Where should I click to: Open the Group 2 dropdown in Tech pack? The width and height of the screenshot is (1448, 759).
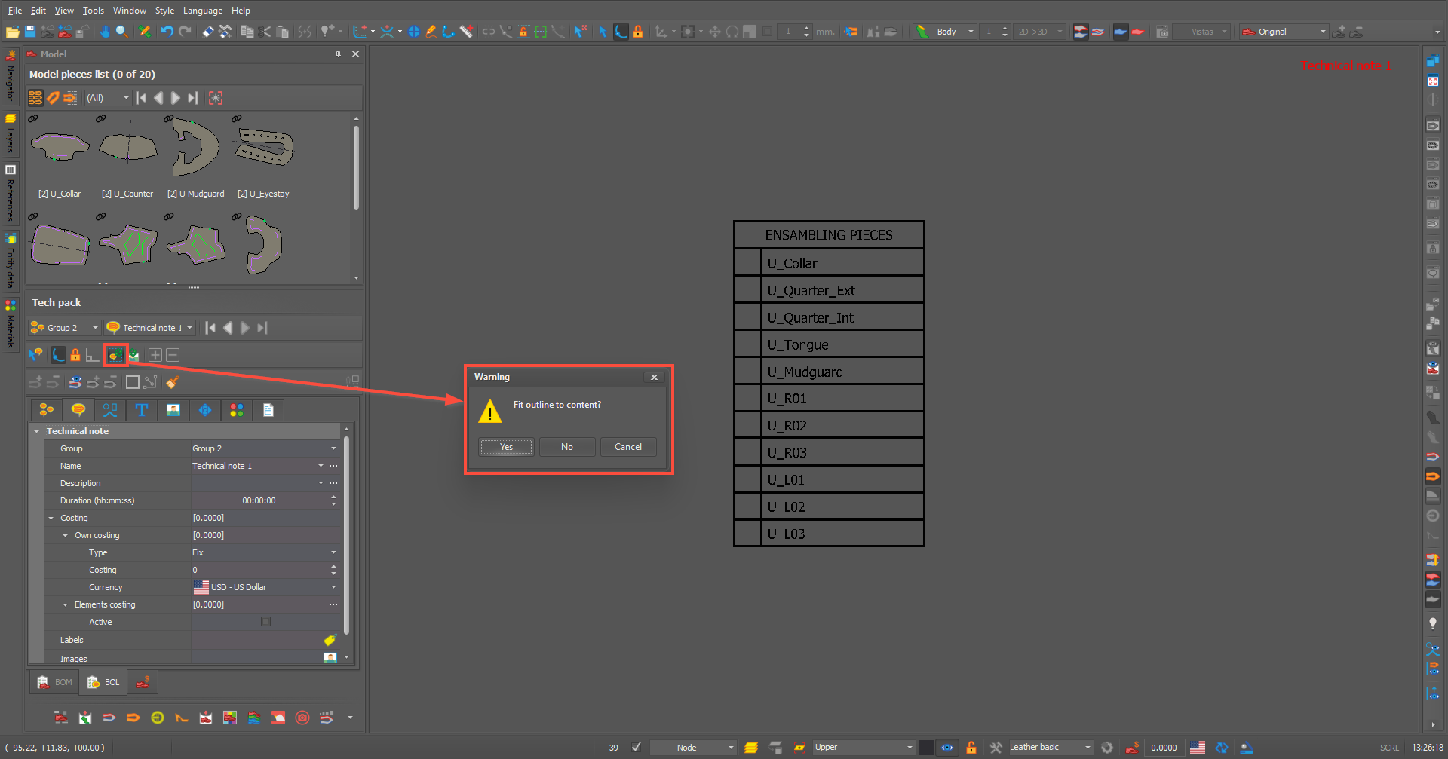(x=95, y=328)
